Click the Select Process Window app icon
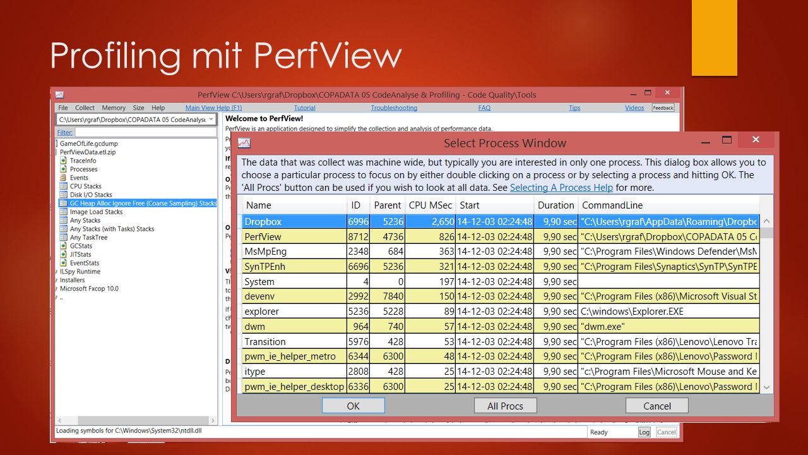The height and width of the screenshot is (455, 808). pyautogui.click(x=244, y=143)
